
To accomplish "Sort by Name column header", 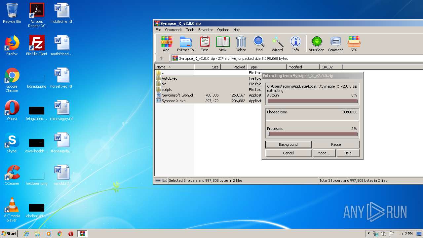I will pyautogui.click(x=174, y=67).
